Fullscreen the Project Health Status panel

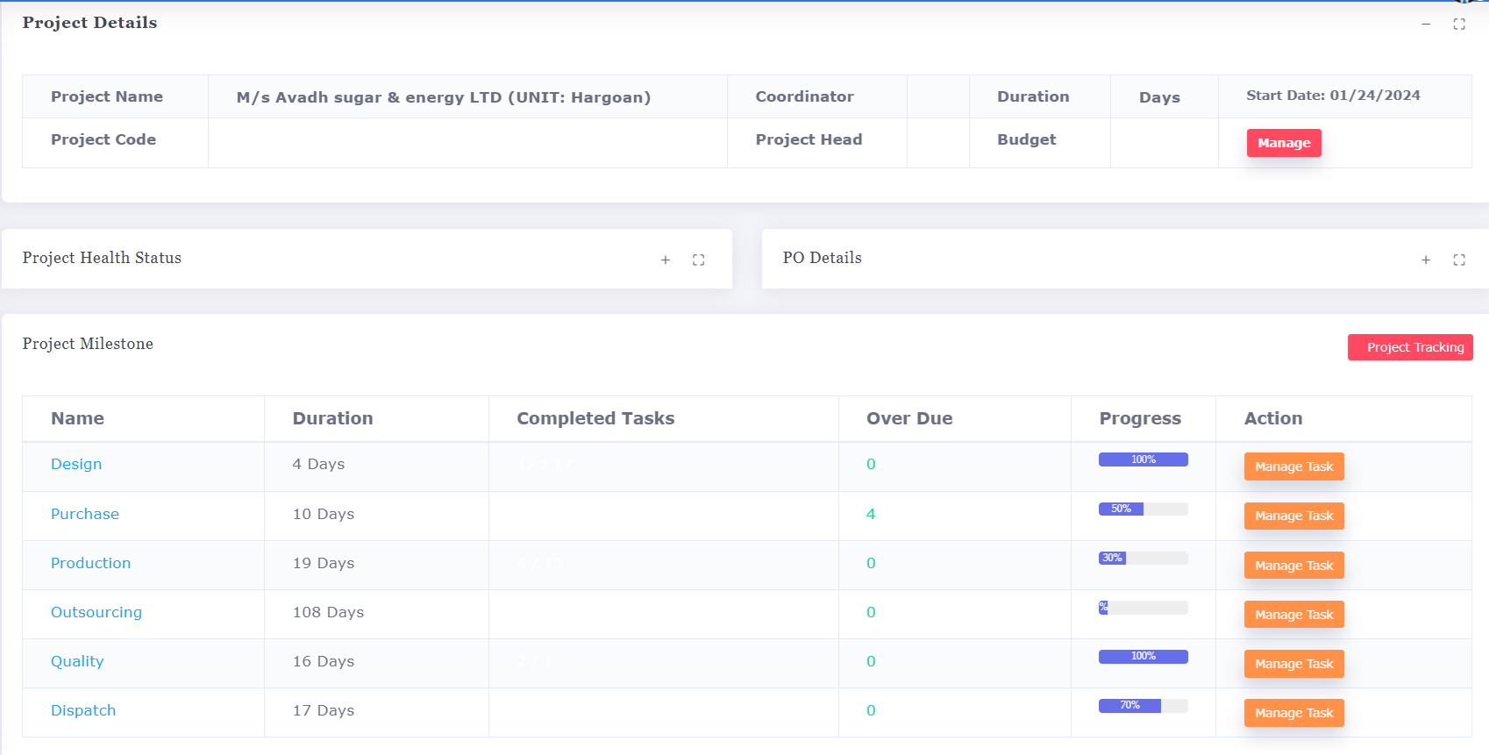coord(698,260)
